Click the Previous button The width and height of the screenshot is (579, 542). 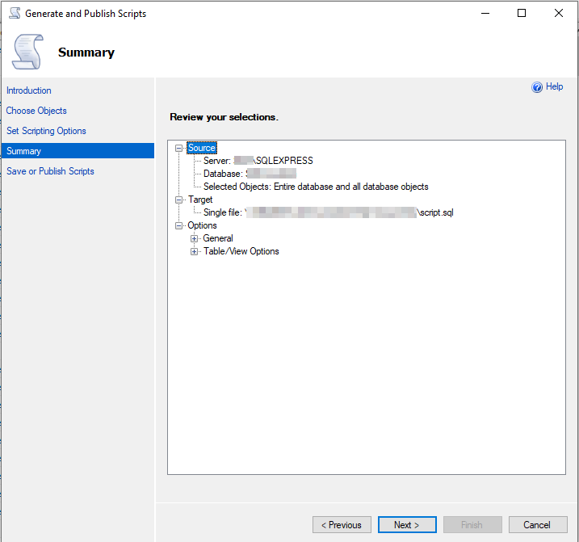[x=342, y=525]
